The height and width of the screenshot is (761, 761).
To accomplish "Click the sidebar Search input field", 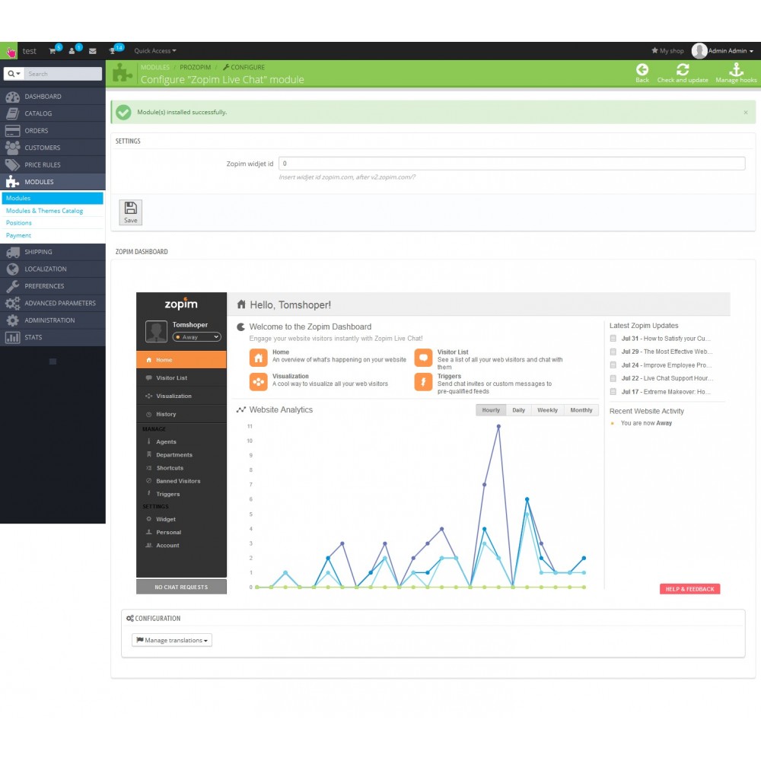I will point(62,74).
